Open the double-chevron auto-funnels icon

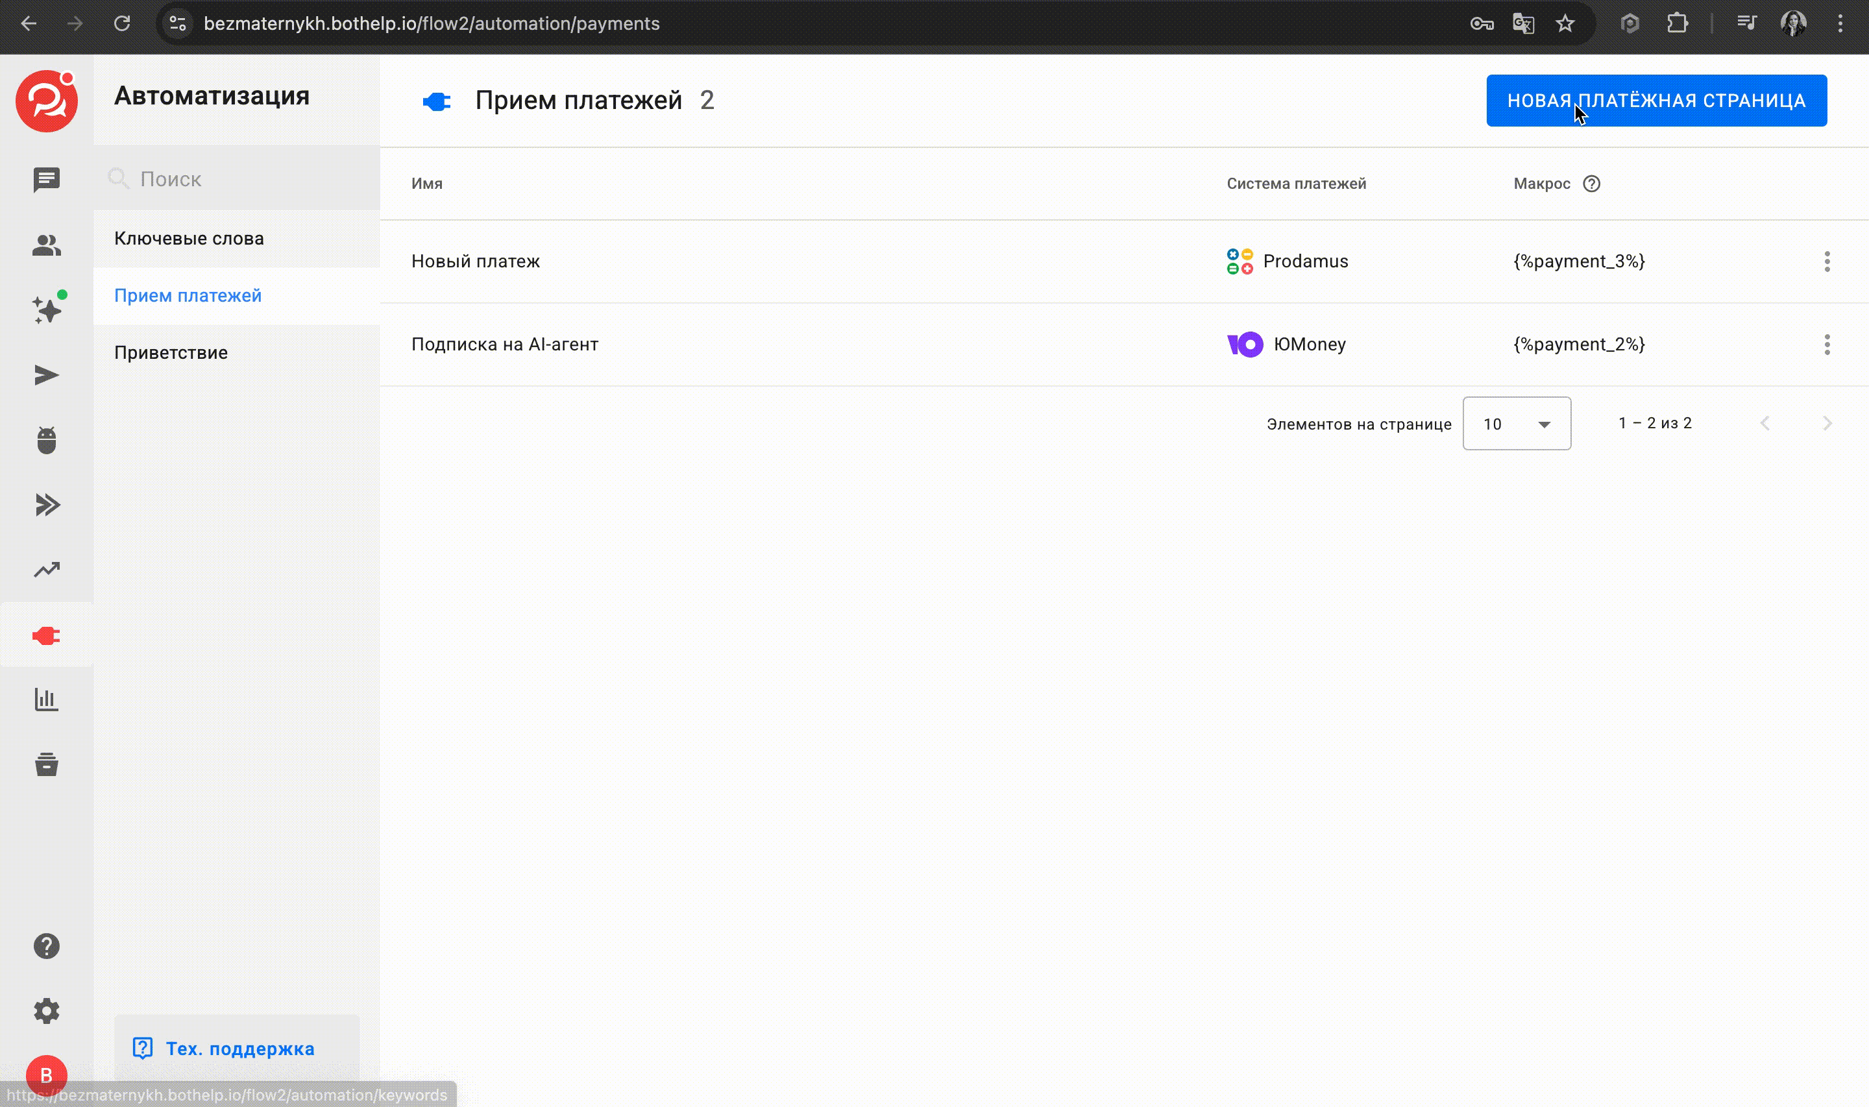click(46, 505)
